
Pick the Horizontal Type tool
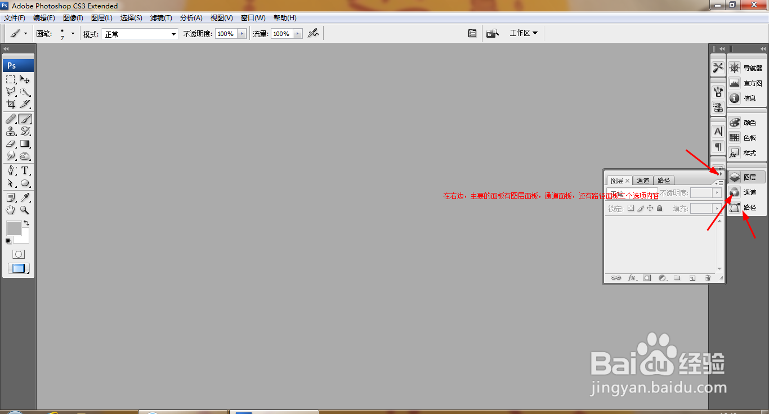point(25,170)
